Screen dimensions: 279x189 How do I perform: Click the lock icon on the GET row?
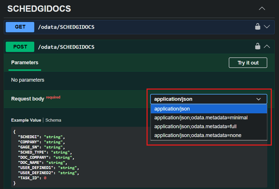tap(258, 27)
